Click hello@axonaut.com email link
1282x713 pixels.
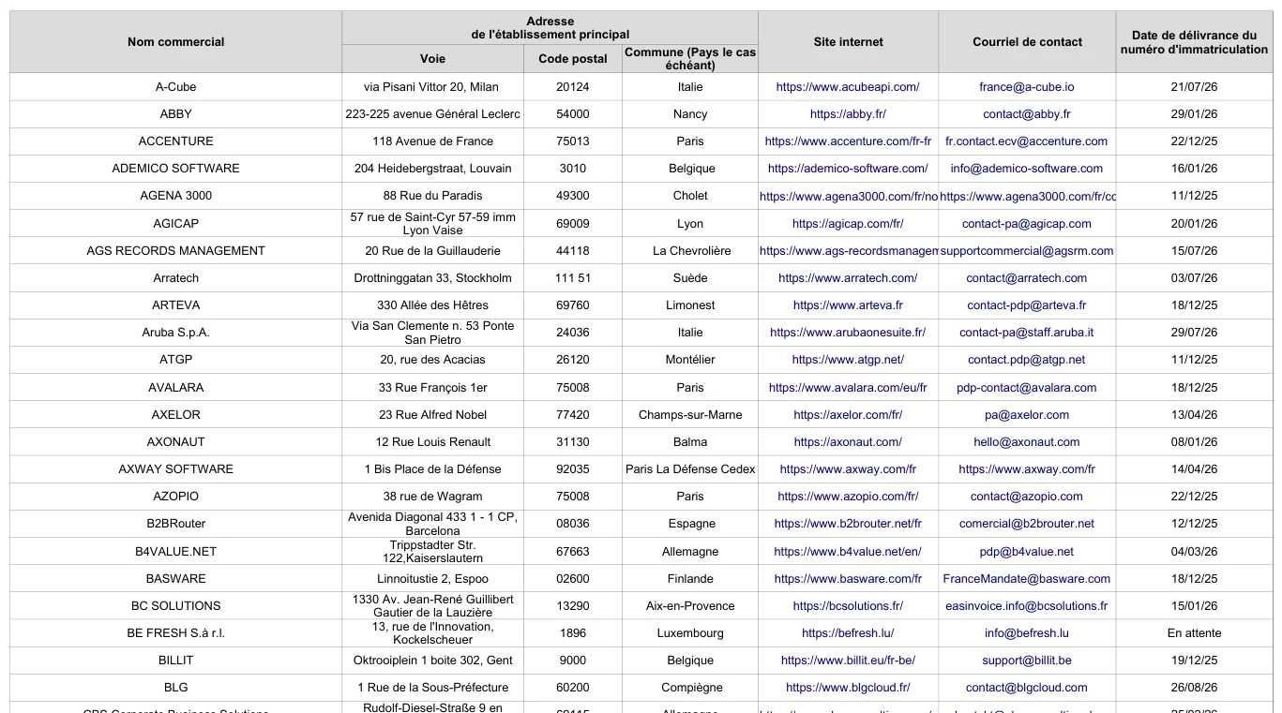[x=1027, y=442]
